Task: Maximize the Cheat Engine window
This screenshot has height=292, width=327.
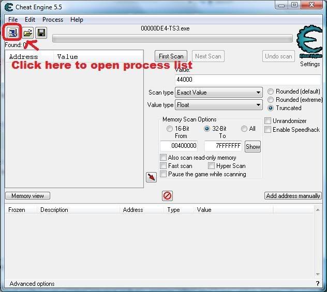Action: pos(294,5)
